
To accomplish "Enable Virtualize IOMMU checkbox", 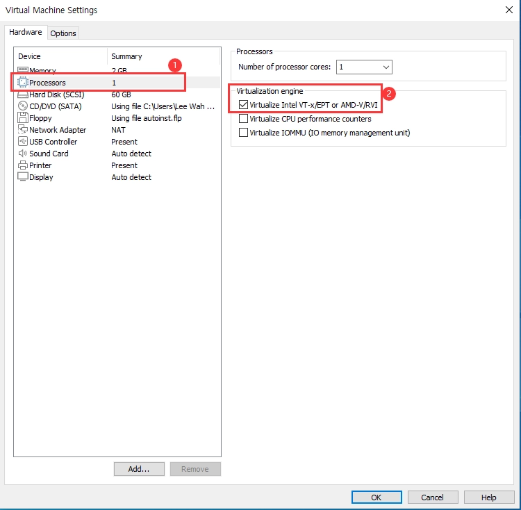I will pos(243,133).
